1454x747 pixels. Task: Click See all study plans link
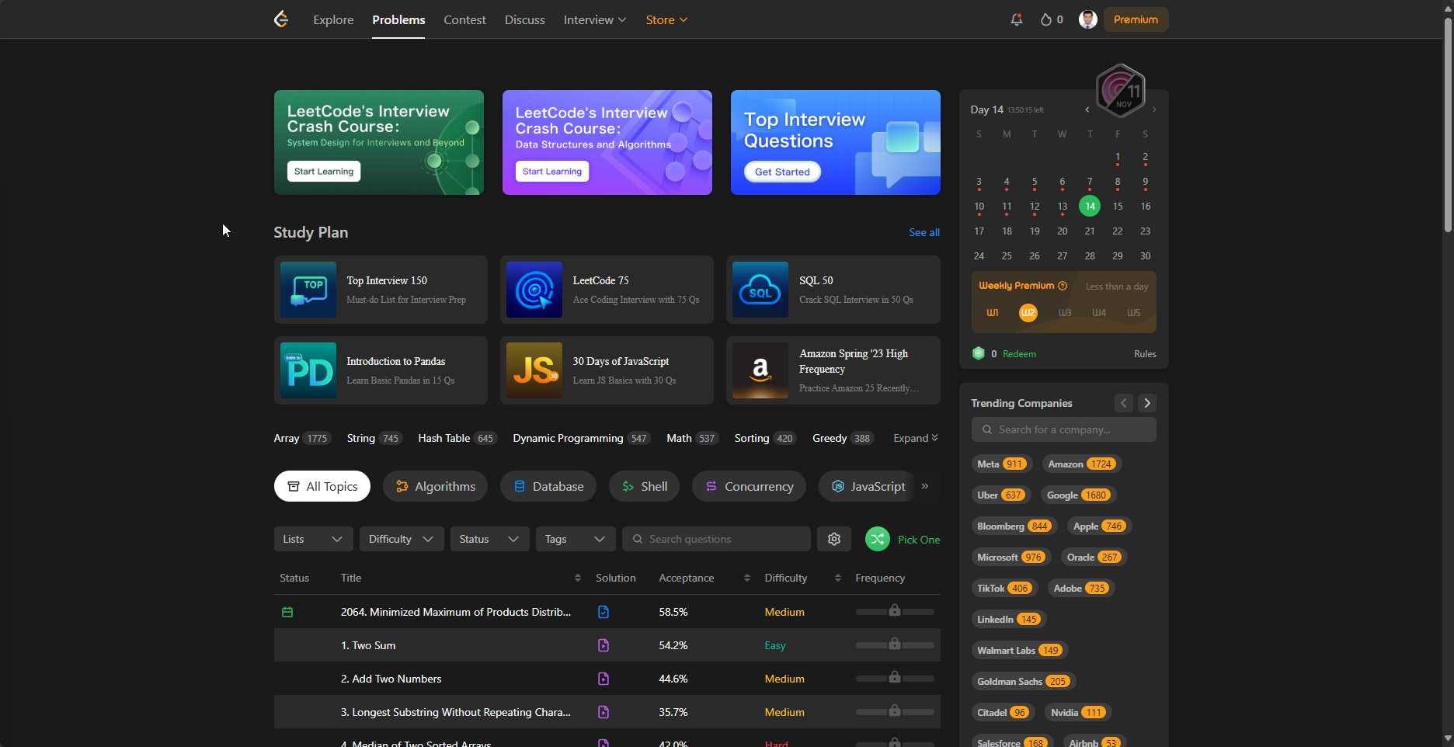point(924,232)
